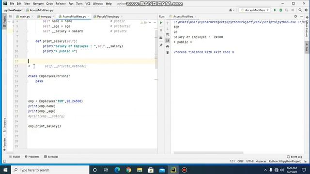310x174 pixels.
Task: Select AccessModifiers tab in Run panel
Action: tap(183, 16)
